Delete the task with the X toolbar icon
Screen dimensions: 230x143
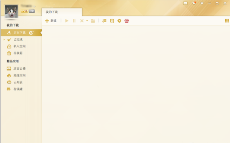82,21
